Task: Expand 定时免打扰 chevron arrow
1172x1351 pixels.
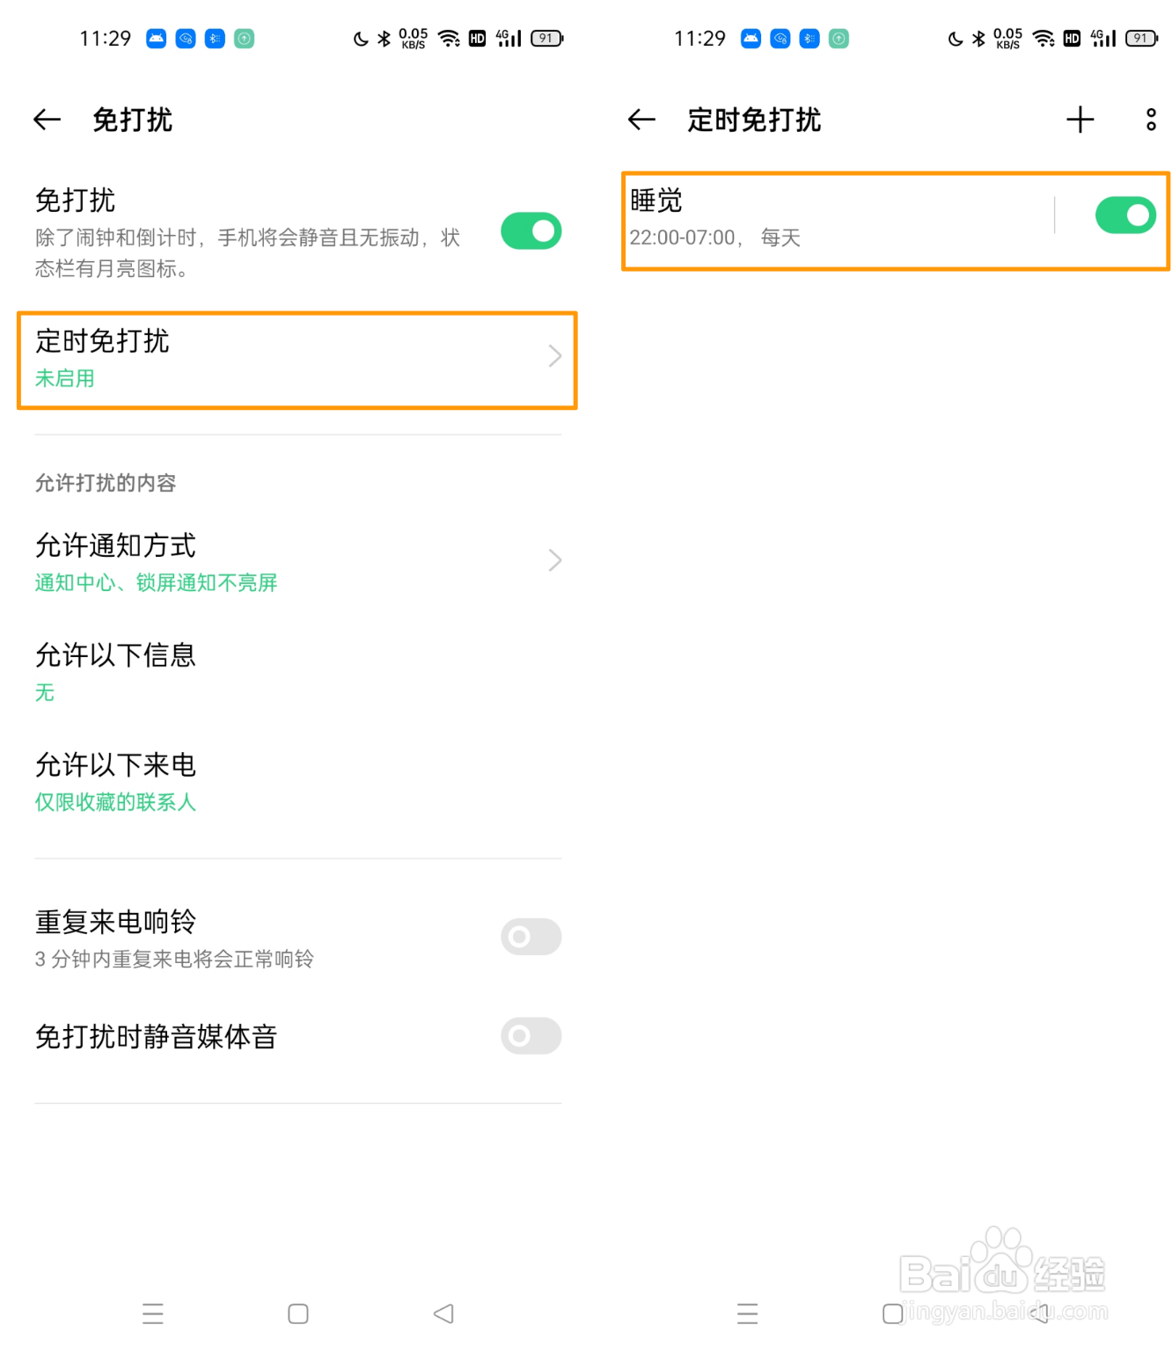Action: (554, 356)
